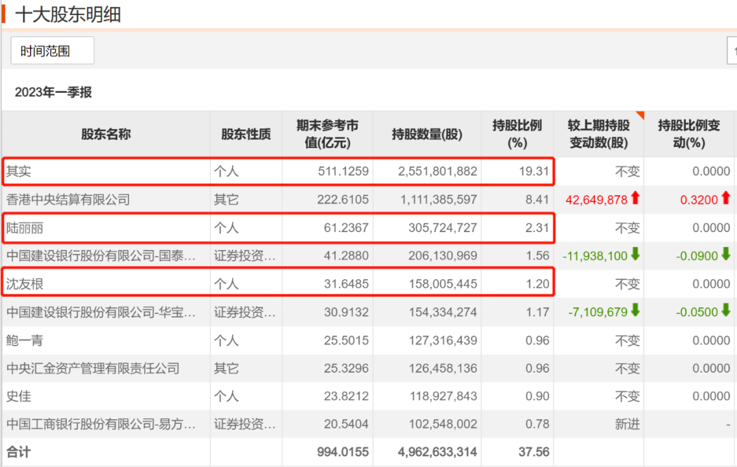Click the red ratio change 0.3200
Viewport: 737px width, 467px height.
[699, 199]
